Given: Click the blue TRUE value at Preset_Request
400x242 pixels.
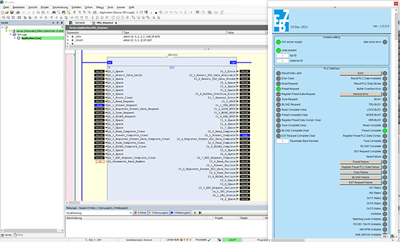Looking at the screenshot, I should 99,105.
